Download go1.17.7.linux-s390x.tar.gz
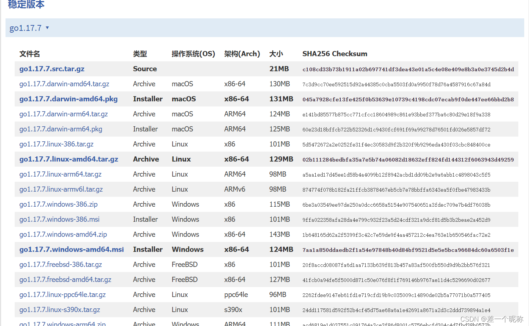The height and width of the screenshot is (326, 529). (x=59, y=310)
